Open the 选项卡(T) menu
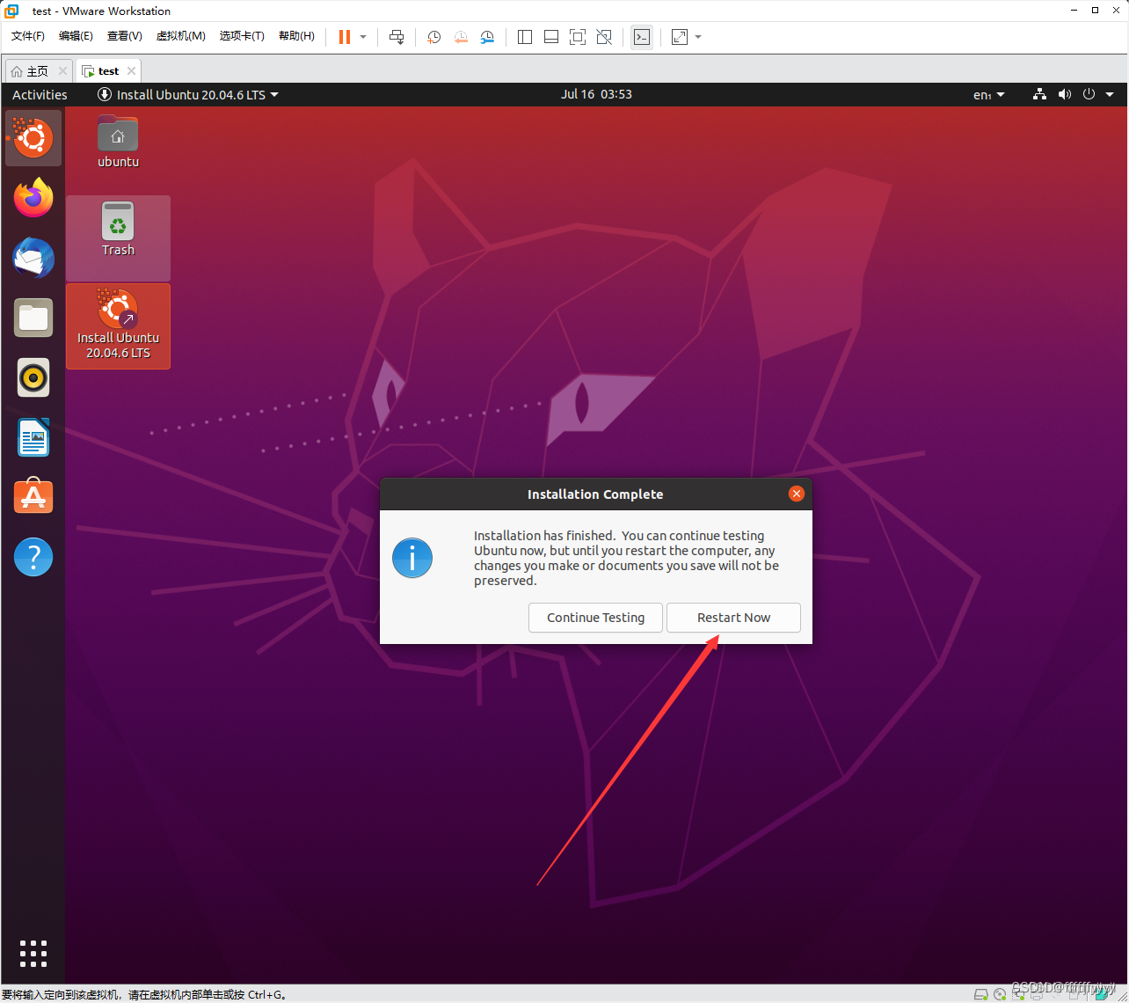Viewport: 1129px width, 1003px height. [242, 36]
